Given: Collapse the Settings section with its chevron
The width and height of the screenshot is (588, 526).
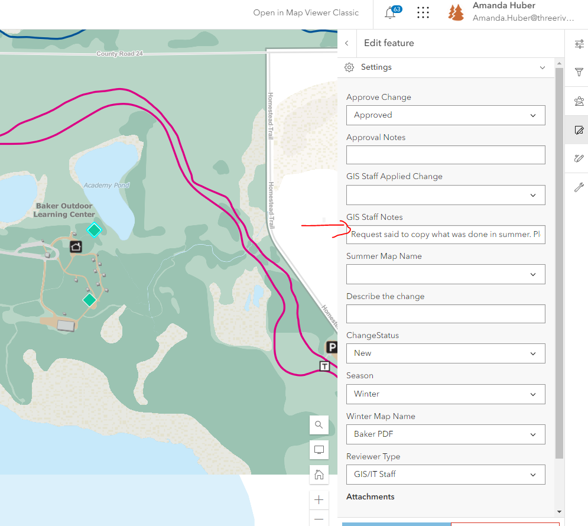Looking at the screenshot, I should tap(542, 67).
